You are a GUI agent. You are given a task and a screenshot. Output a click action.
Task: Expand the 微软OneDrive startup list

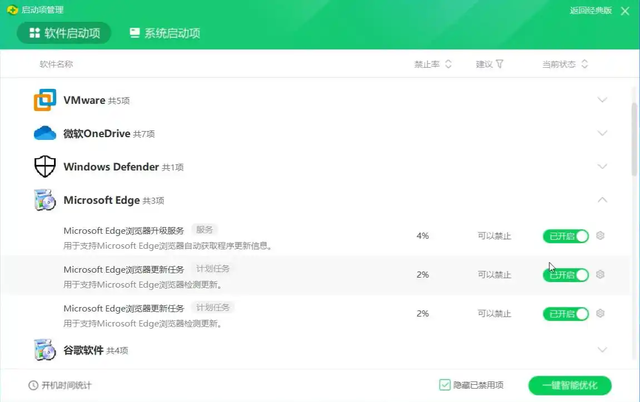603,133
